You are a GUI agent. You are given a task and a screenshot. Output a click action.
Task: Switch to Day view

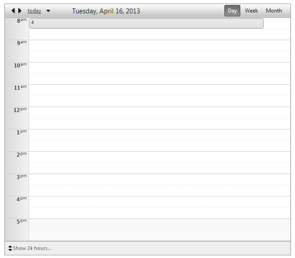[232, 11]
